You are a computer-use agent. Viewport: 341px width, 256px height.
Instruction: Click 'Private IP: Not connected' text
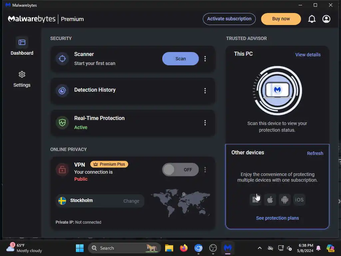(x=78, y=222)
